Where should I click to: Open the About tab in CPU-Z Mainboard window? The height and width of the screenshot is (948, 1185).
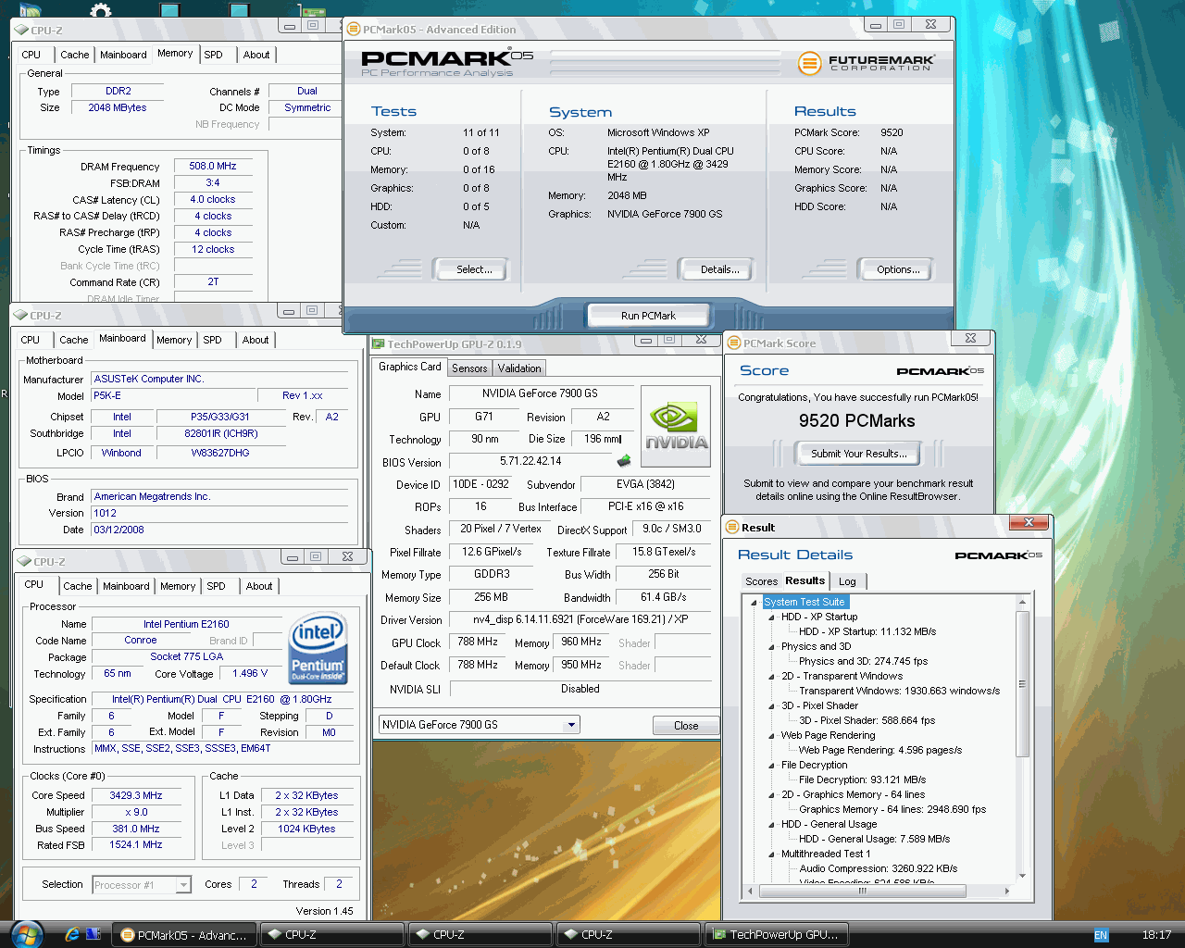coord(256,340)
